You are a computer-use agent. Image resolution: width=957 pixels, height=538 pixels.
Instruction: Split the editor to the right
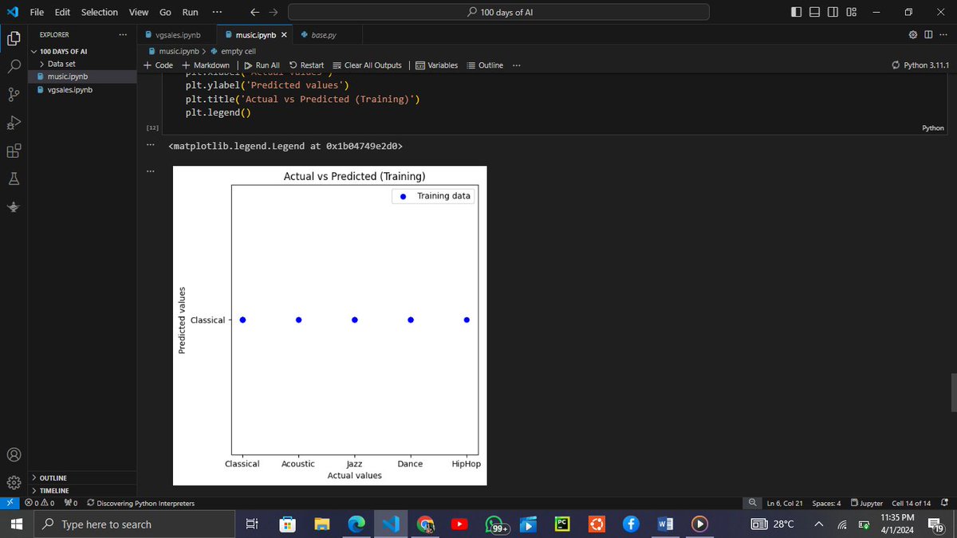tap(928, 35)
